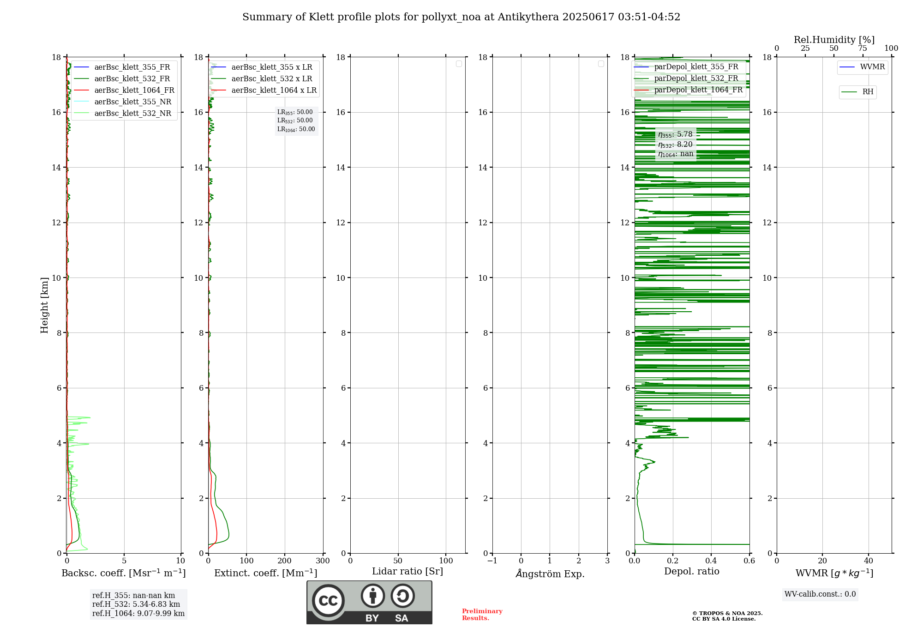Viewport: 923px width, 628px height.
Task: Click the empty legend box in Ångström plot
Action: (601, 64)
